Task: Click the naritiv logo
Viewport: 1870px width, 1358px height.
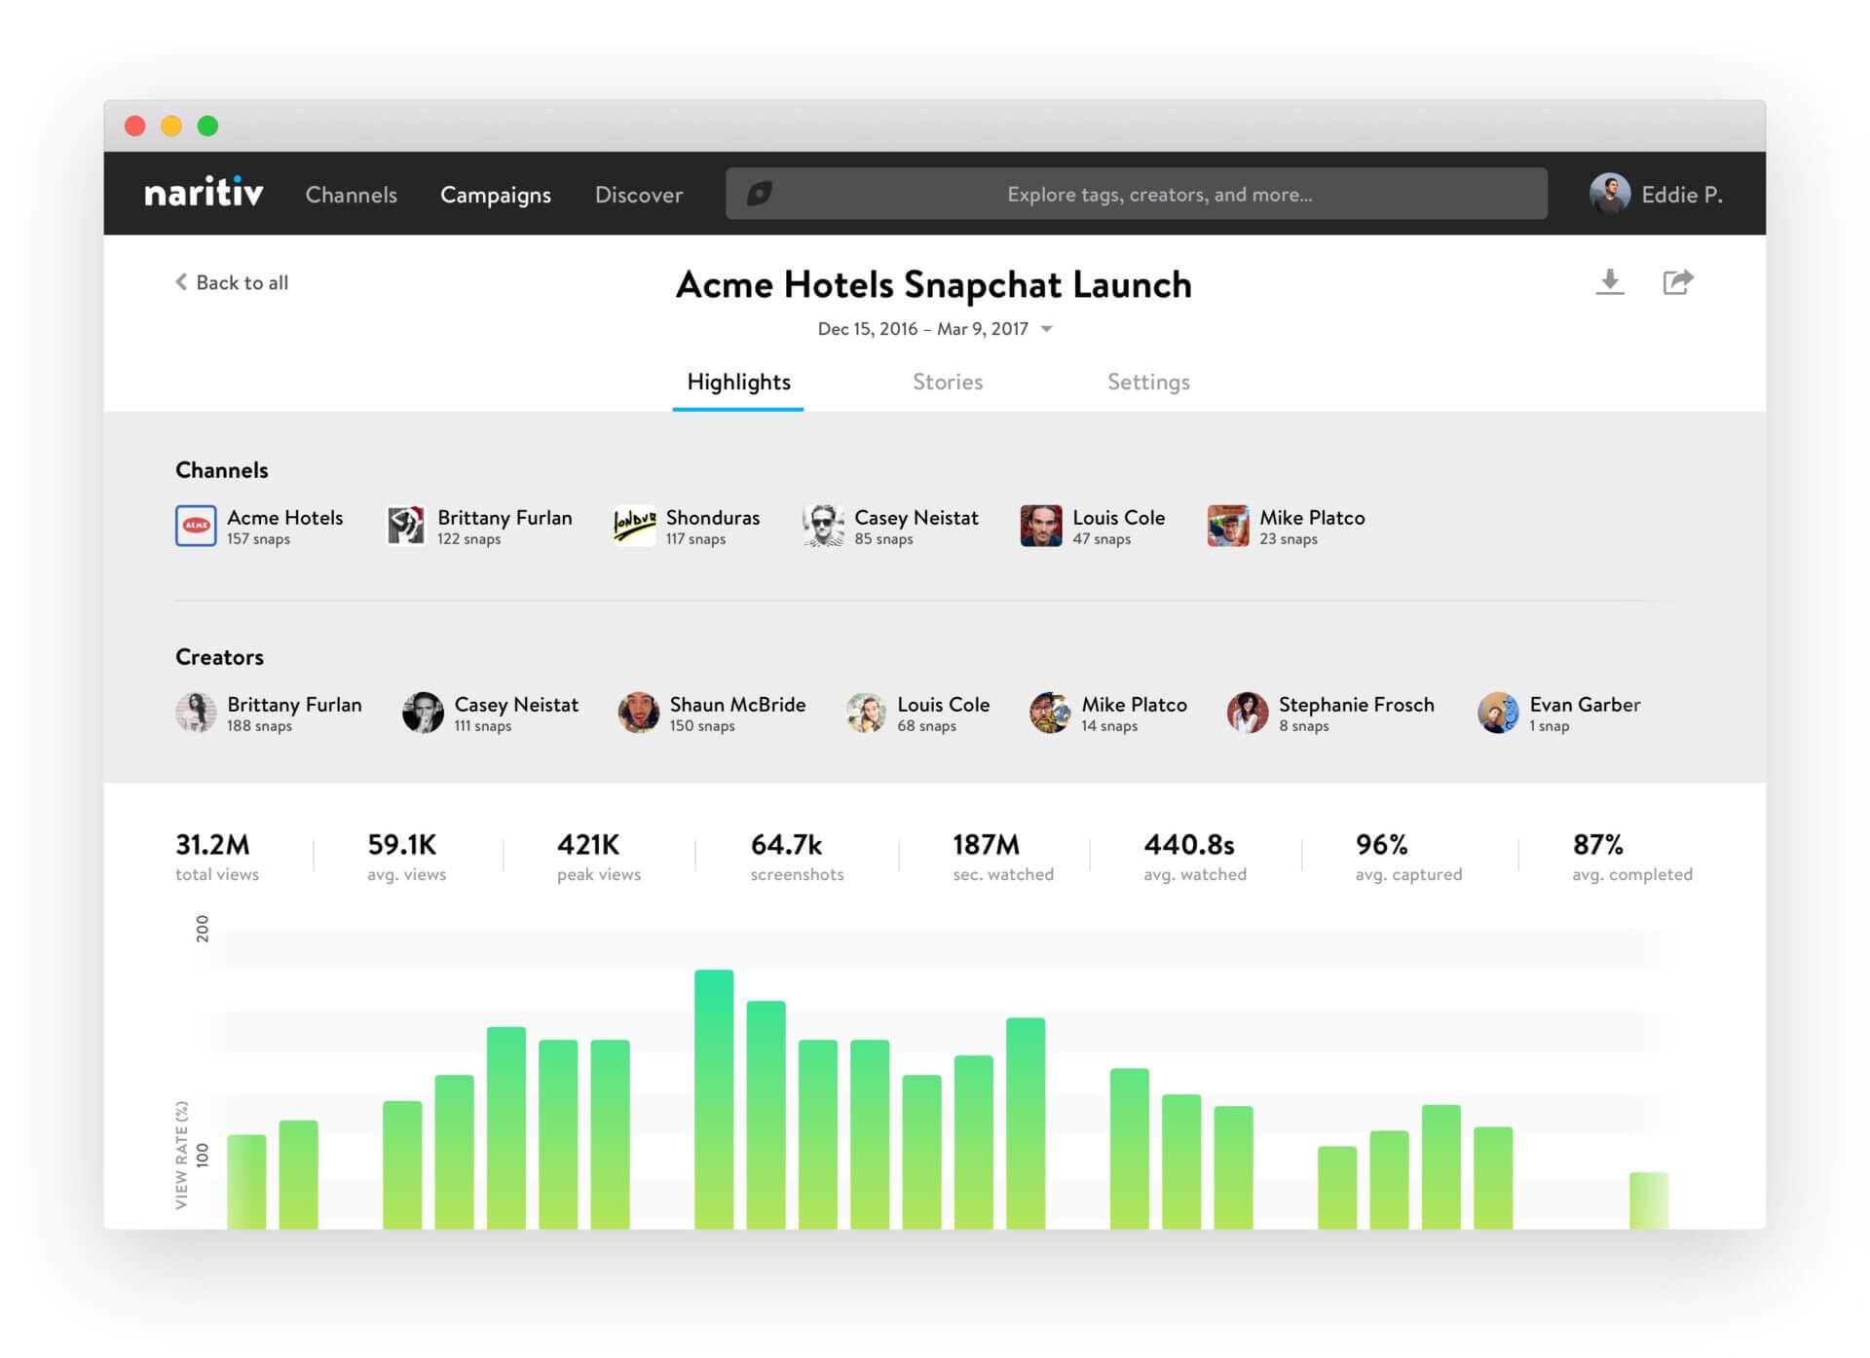Action: (204, 193)
